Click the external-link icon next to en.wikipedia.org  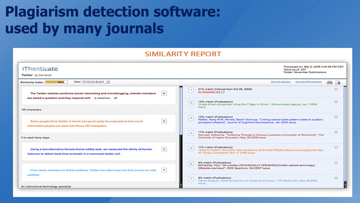pyautogui.click(x=223, y=92)
